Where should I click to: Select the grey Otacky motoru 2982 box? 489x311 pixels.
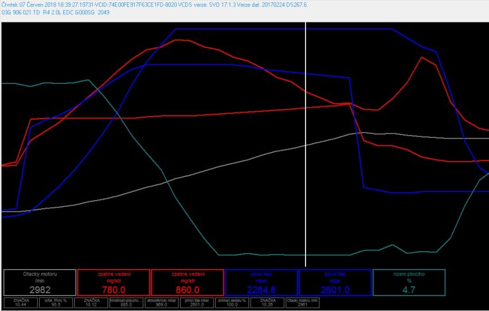(x=40, y=282)
